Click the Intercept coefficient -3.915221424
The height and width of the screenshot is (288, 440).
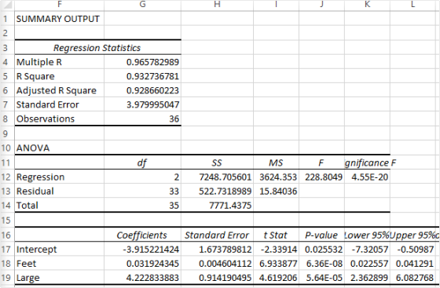pyautogui.click(x=142, y=249)
